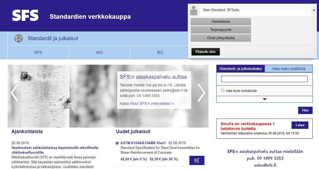Open Standardit ja julkaisut link
Screen dimensions: 319x169
point(53,38)
